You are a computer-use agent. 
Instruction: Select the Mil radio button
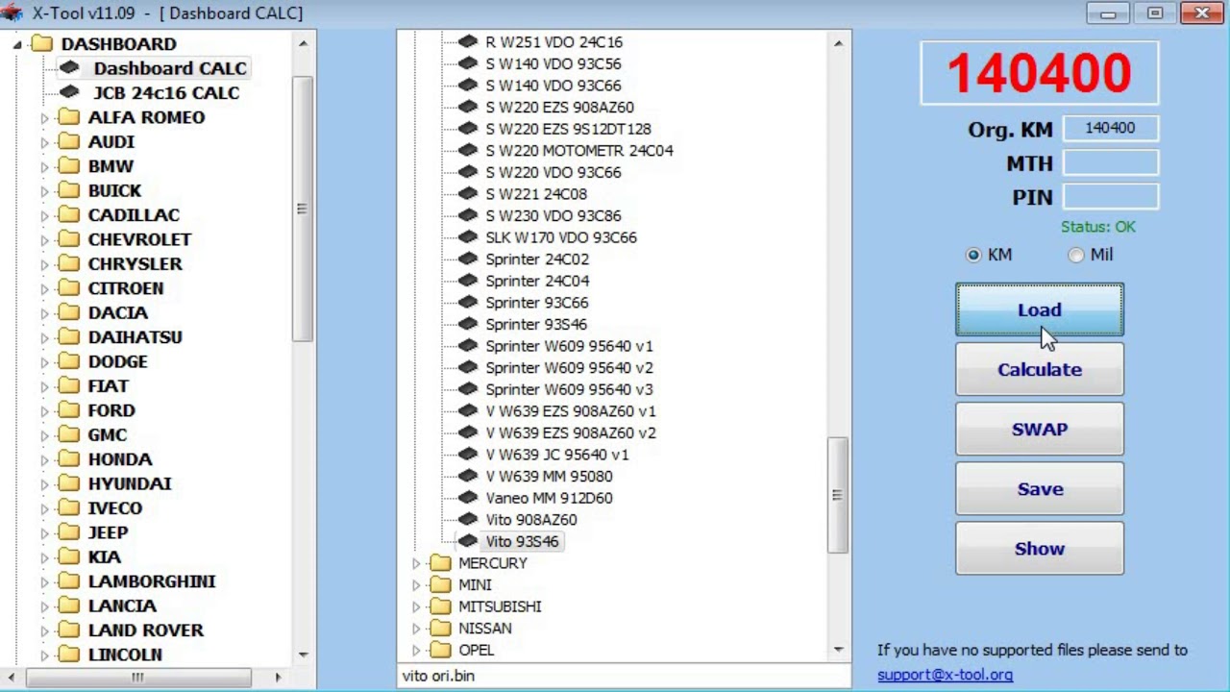coord(1075,255)
